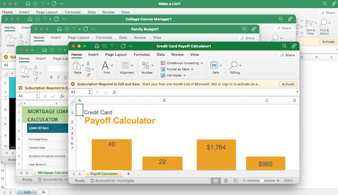Open the Formulas tab in Credit Card Payoff window

(x=142, y=55)
